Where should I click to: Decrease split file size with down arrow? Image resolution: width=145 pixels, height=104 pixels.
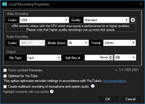[x=111, y=58]
